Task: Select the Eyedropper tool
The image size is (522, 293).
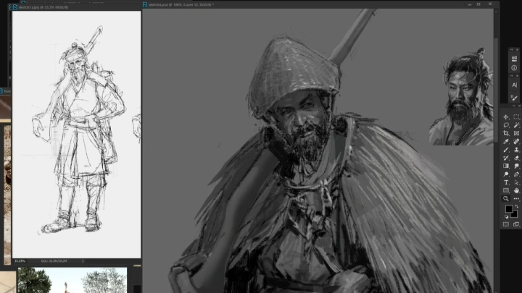Action: (x=506, y=142)
